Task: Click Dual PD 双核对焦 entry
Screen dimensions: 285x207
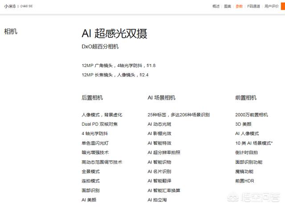Action: point(100,124)
